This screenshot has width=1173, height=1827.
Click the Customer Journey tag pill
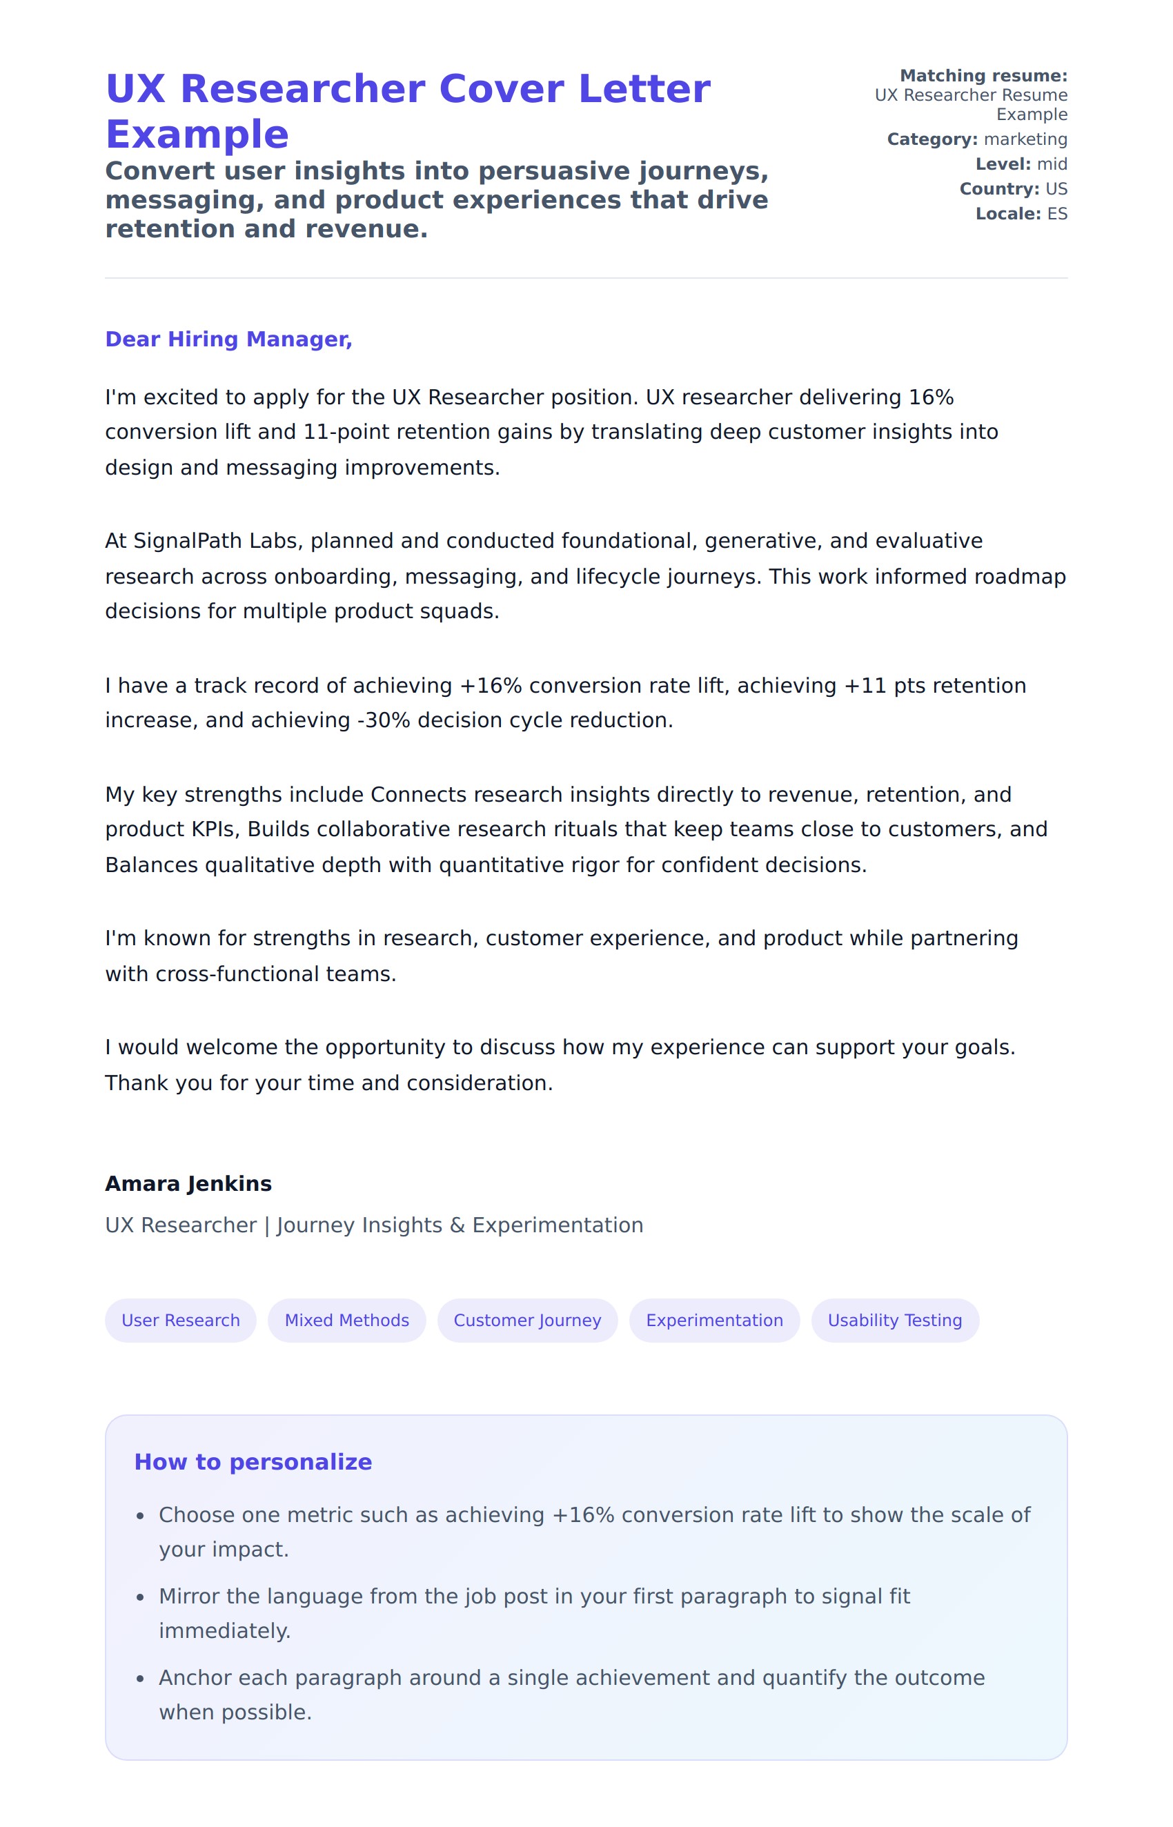[527, 1320]
